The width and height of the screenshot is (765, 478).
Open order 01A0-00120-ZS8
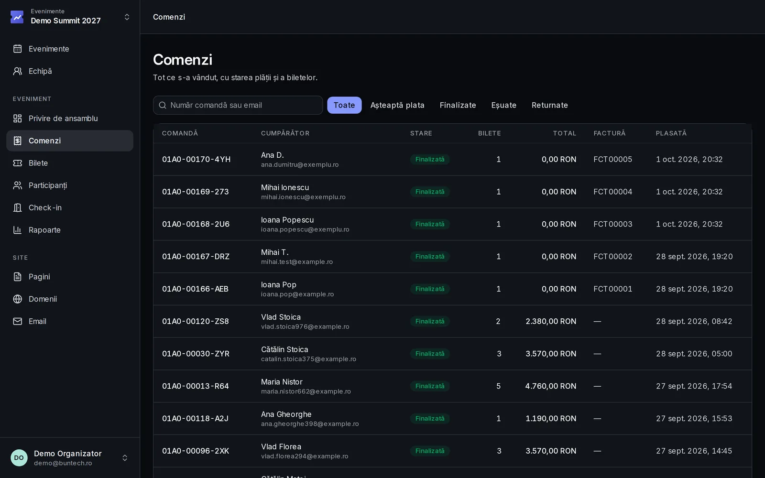coord(196,321)
